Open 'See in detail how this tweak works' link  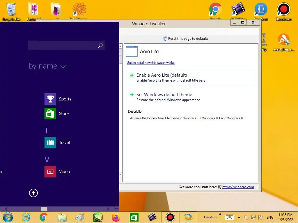(x=151, y=63)
